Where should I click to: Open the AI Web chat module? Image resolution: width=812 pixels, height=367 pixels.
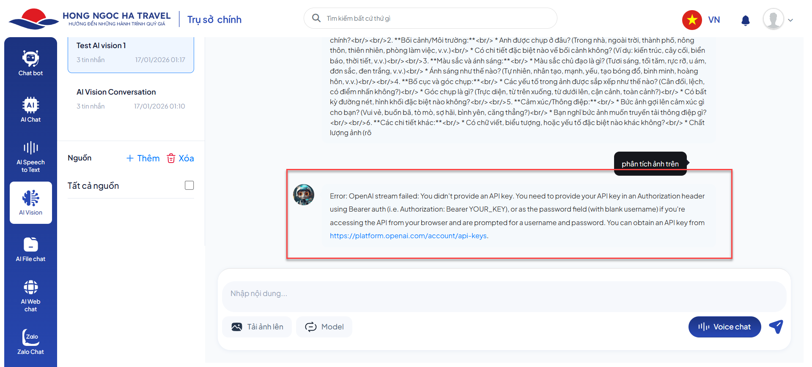pyautogui.click(x=30, y=296)
